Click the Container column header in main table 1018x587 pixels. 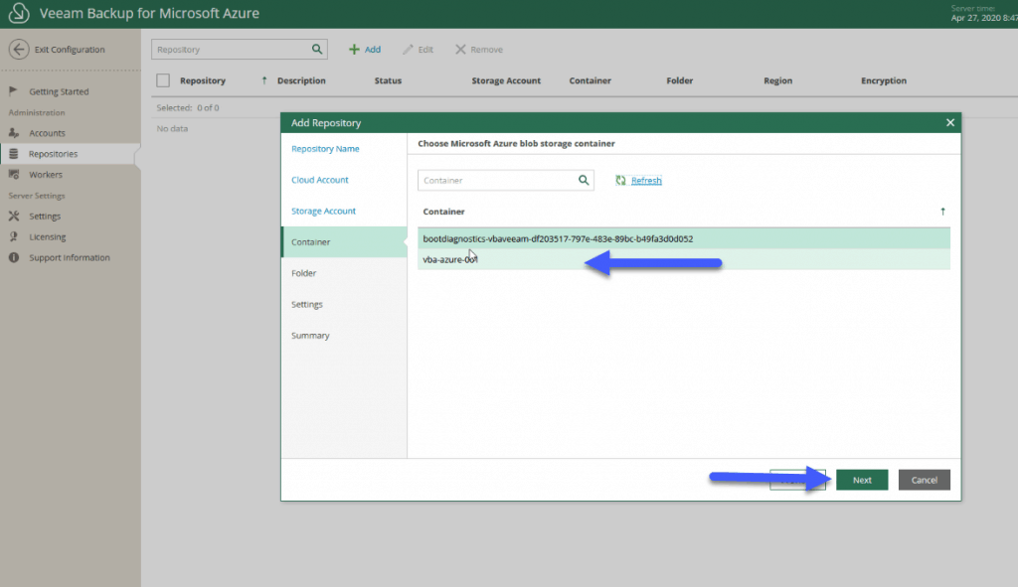point(591,80)
